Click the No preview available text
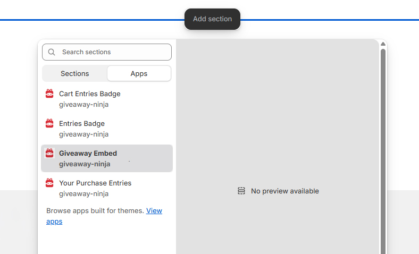The image size is (419, 254). pyautogui.click(x=284, y=191)
